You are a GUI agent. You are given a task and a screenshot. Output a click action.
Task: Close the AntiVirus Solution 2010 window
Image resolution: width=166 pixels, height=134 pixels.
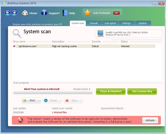[161, 4]
